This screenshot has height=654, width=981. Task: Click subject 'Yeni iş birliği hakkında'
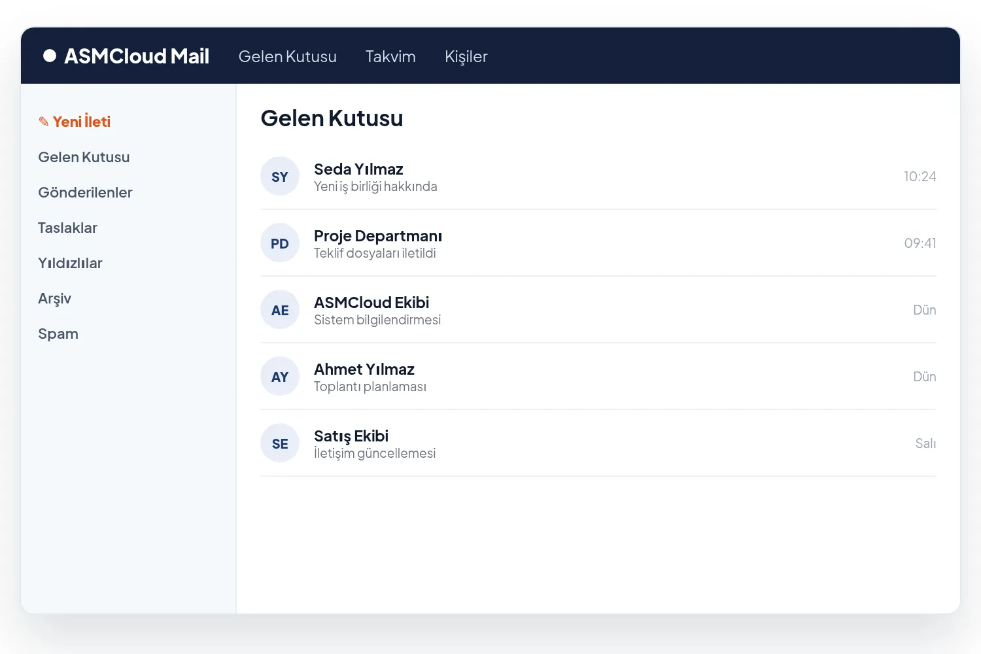click(x=375, y=186)
